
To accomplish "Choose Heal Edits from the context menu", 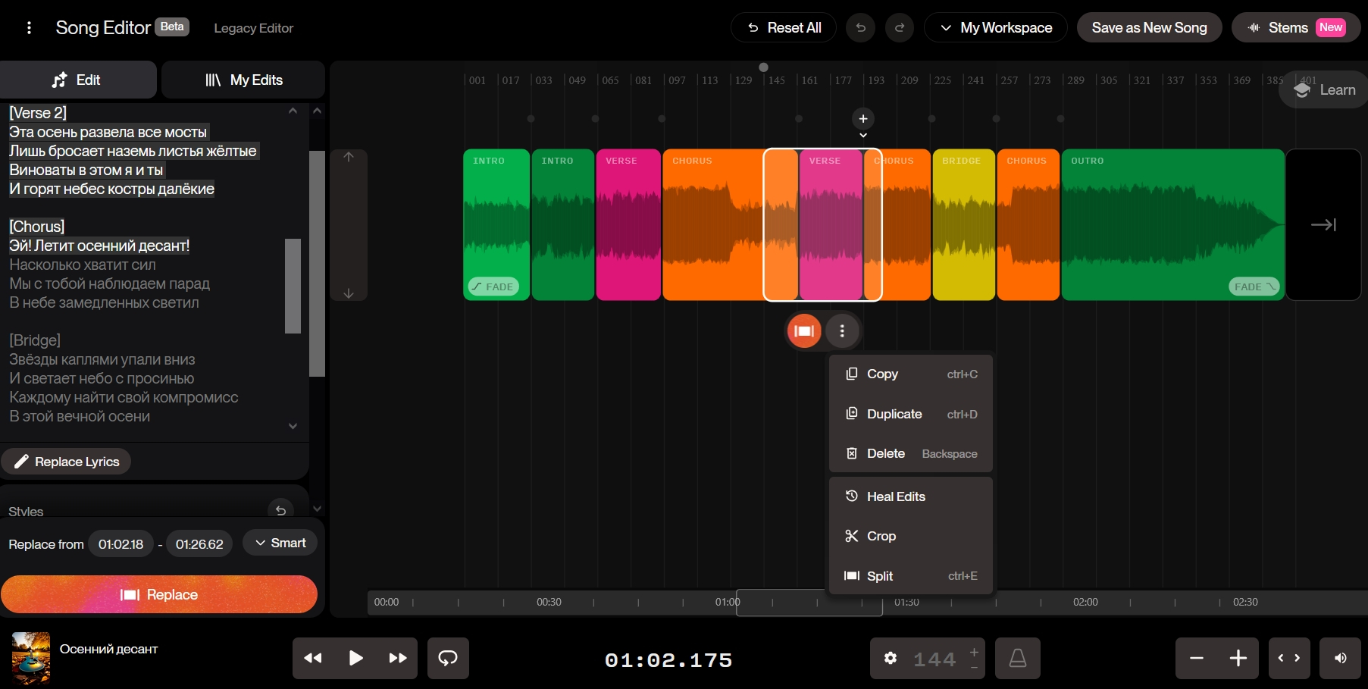I will (911, 496).
